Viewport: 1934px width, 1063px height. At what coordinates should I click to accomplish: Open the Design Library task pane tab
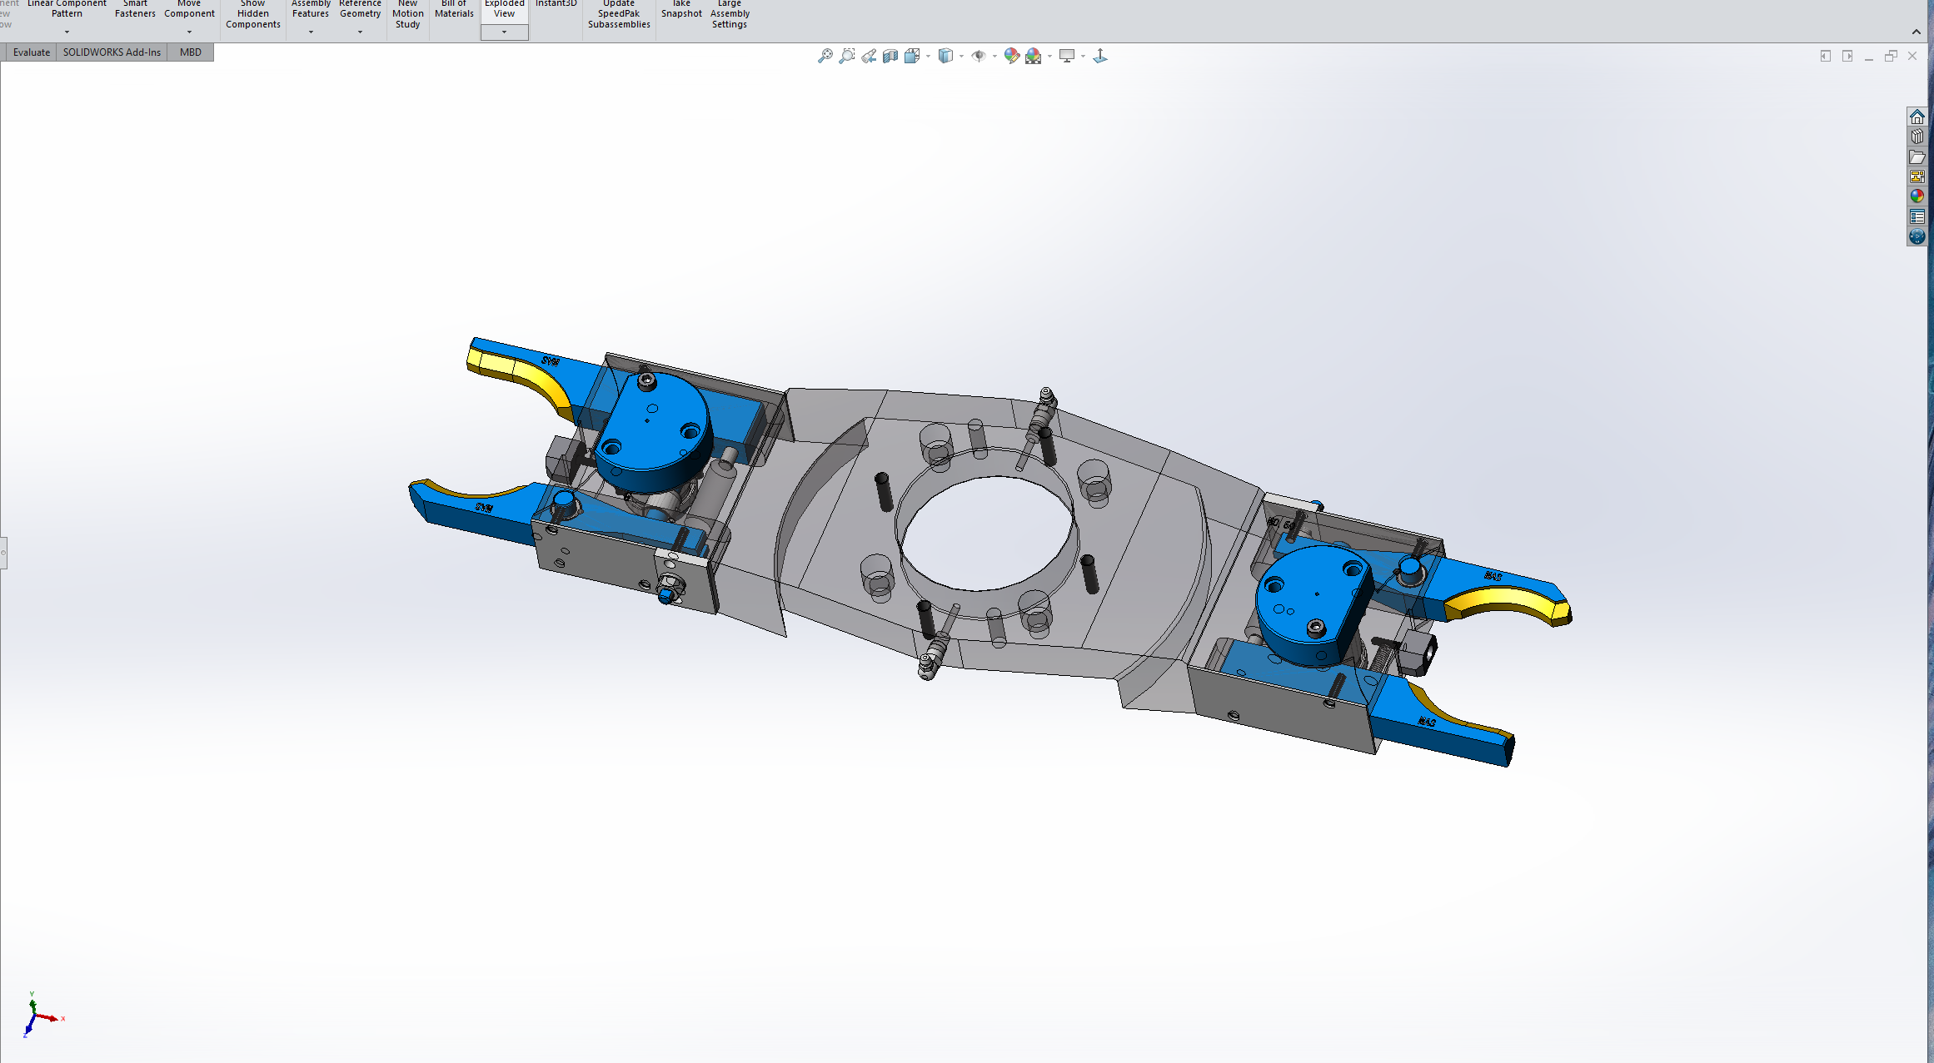click(x=1917, y=137)
